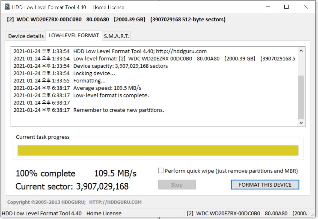This screenshot has width=318, height=219.
Task: Click the device header '[2] WDC WD20EZRX-00DC0B0'
Action: [x=44, y=19]
